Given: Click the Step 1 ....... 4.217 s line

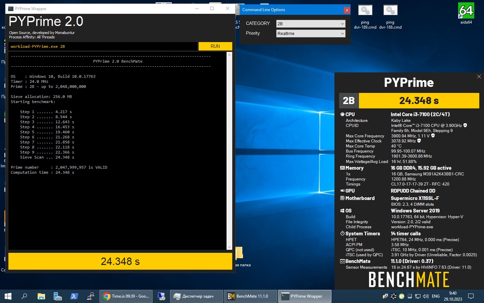Looking at the screenshot, I should [x=46, y=112].
